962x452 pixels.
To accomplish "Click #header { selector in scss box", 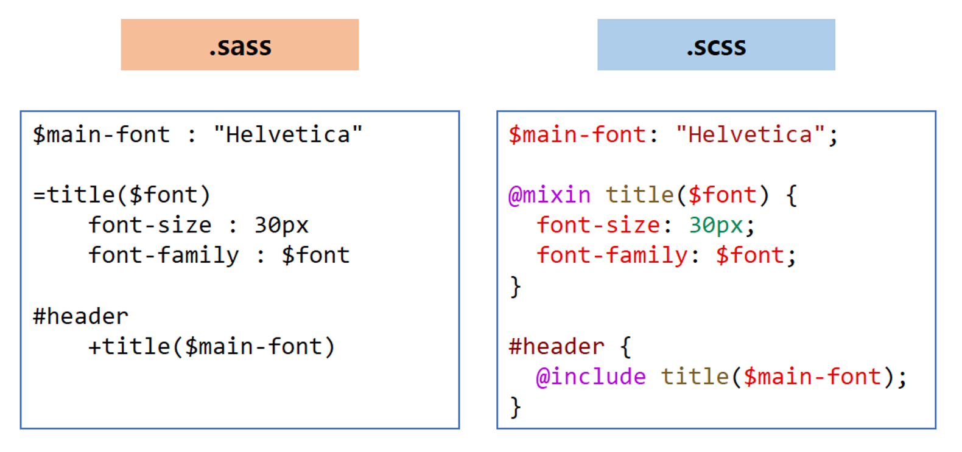I will [570, 347].
